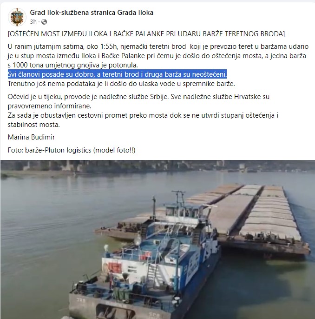The width and height of the screenshot is (315, 319).
Task: Click the sentence "Za sada je obustavljen cestovni promet"
Action: click(x=143, y=120)
